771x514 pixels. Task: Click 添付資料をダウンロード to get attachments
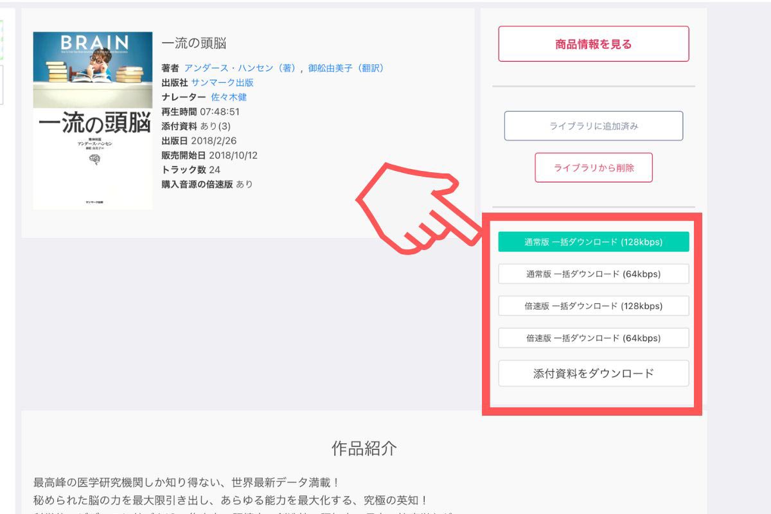(x=594, y=373)
